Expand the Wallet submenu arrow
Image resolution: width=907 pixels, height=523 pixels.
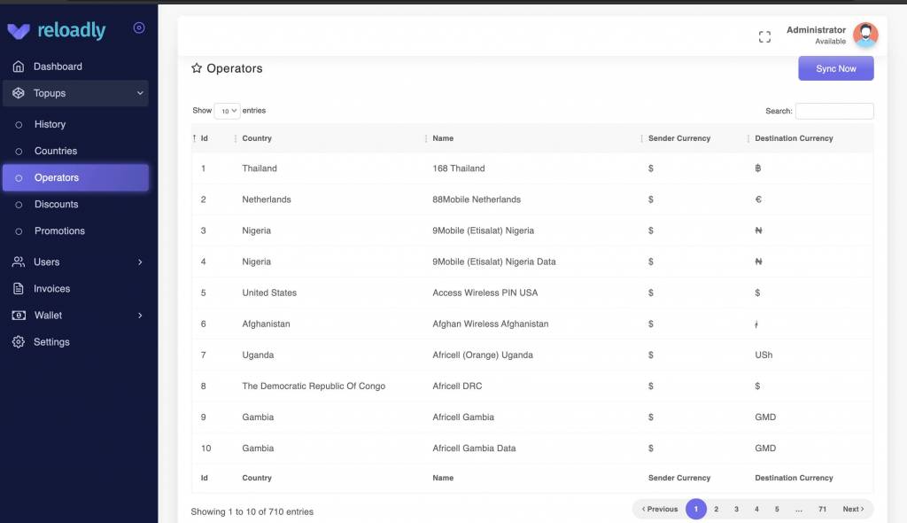coord(140,316)
